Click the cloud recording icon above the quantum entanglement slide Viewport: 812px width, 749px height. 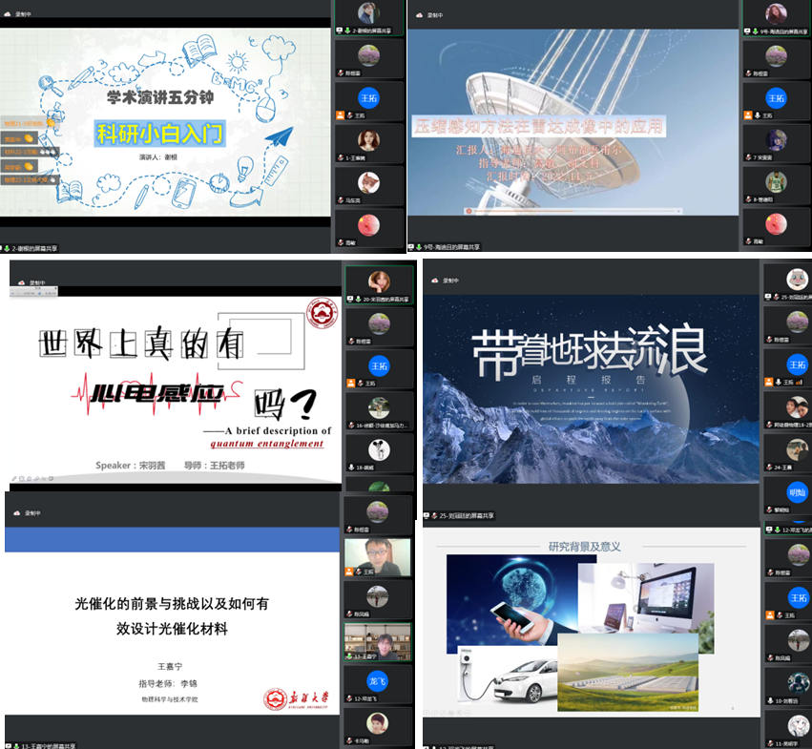21,282
